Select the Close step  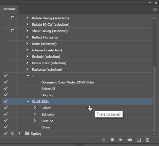(x=78, y=127)
